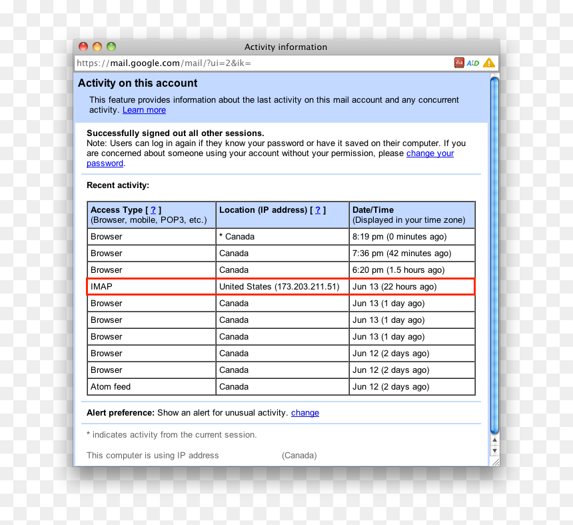Click '8:19 pm (0 minutes ago)' cell
Viewport: 573px width, 525px height.
pyautogui.click(x=412, y=237)
